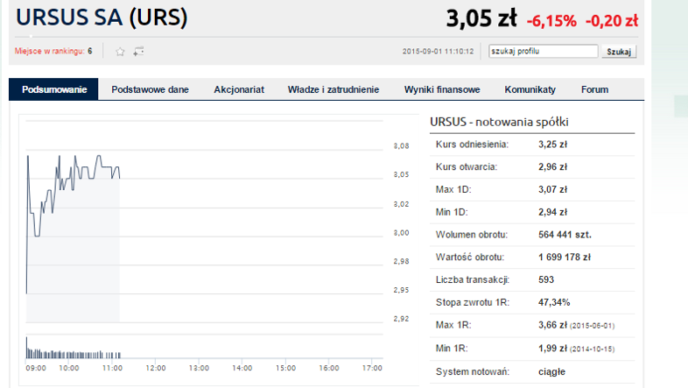Click the -6,15% change value
688x388 pixels.
(x=551, y=21)
